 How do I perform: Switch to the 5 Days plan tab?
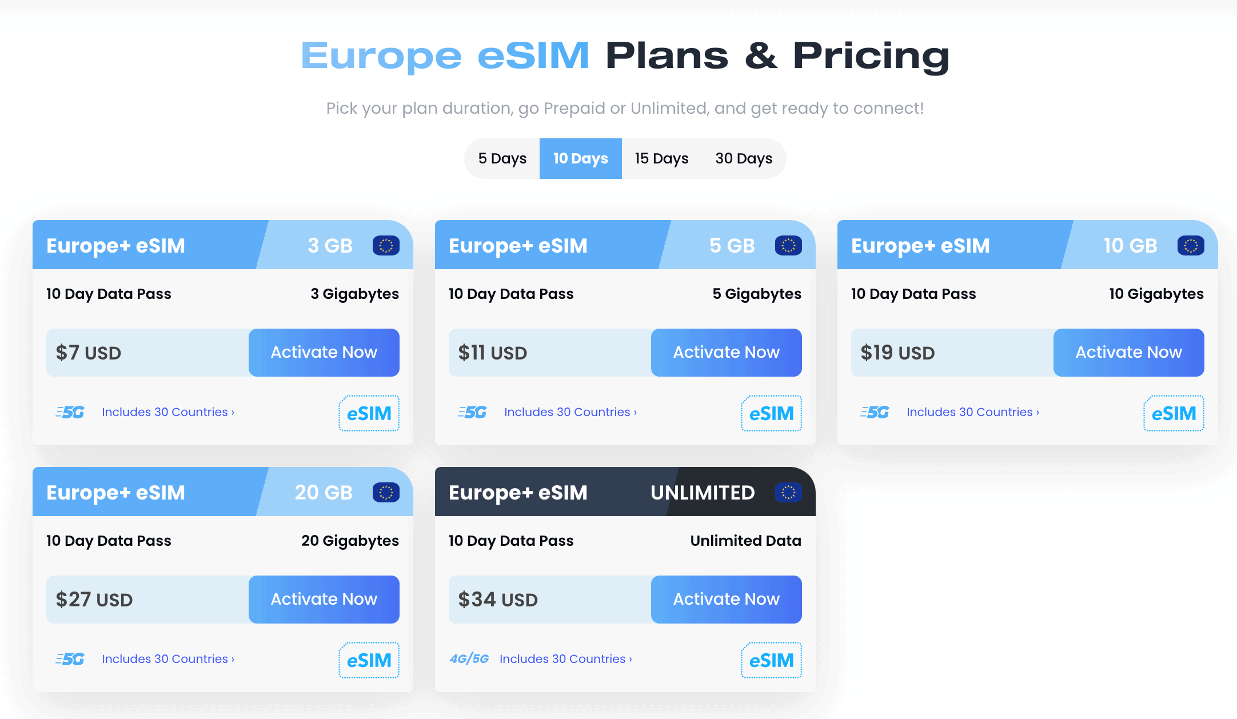coord(502,158)
